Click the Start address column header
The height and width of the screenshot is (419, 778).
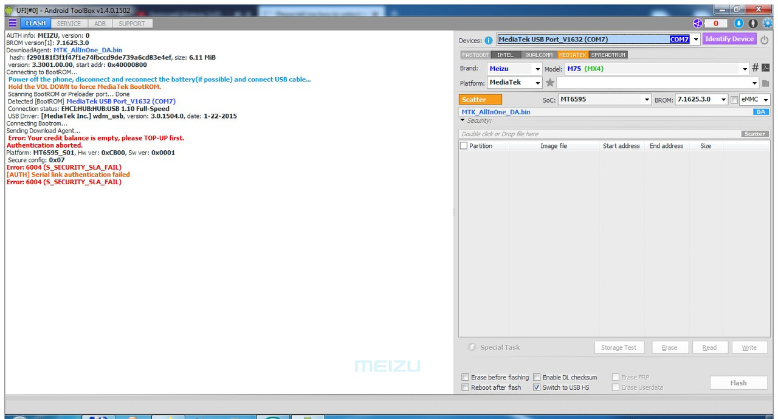pyautogui.click(x=621, y=146)
